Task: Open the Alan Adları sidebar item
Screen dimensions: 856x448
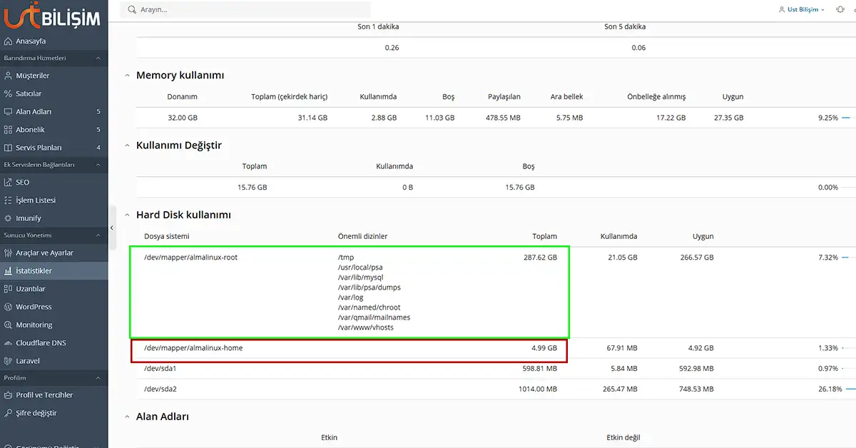Action: tap(34, 112)
